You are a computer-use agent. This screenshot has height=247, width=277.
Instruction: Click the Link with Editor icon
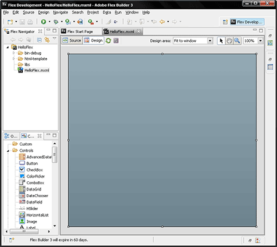(x=47, y=40)
